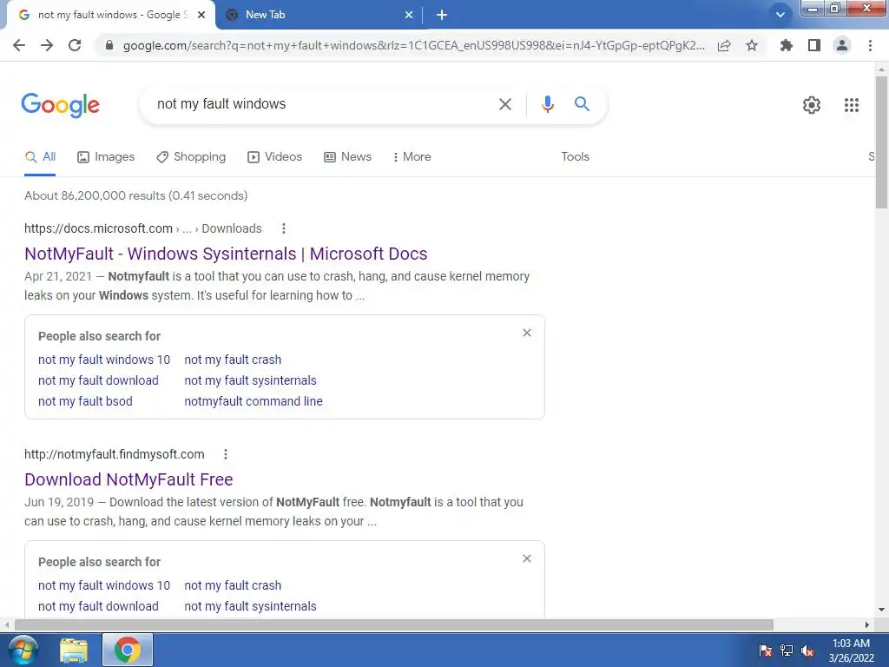Open options menu for docs.microsoft.com result
The height and width of the screenshot is (667, 889).
(284, 228)
